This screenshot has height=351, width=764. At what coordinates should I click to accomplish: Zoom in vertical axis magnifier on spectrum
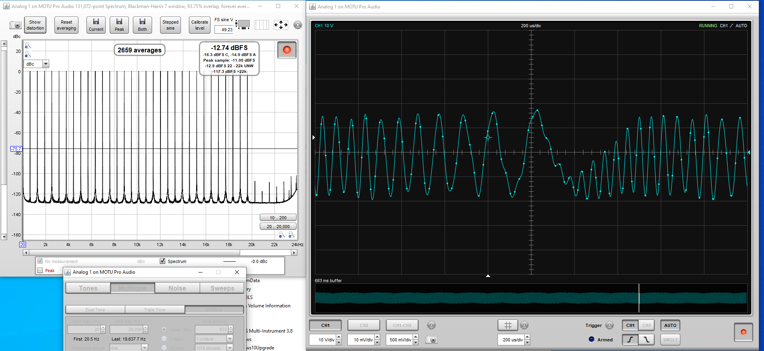(28, 46)
